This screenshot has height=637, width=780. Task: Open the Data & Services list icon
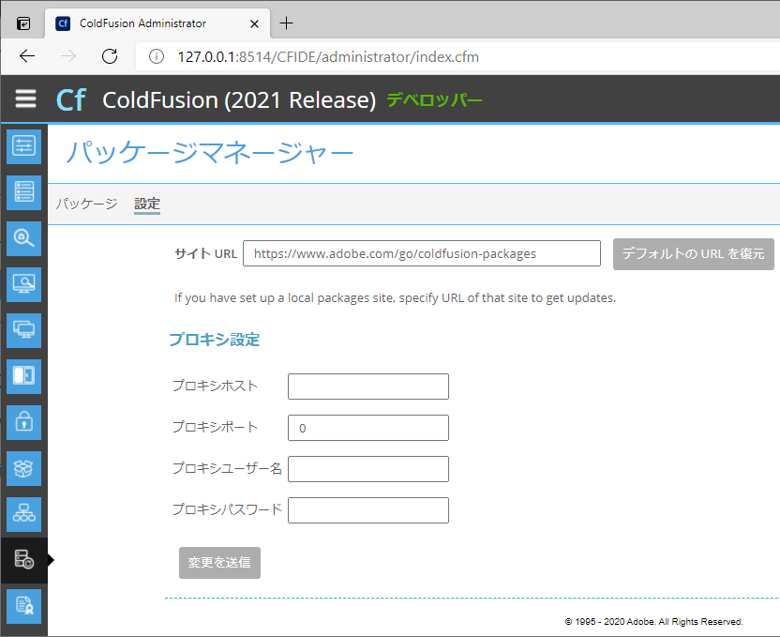click(x=23, y=192)
